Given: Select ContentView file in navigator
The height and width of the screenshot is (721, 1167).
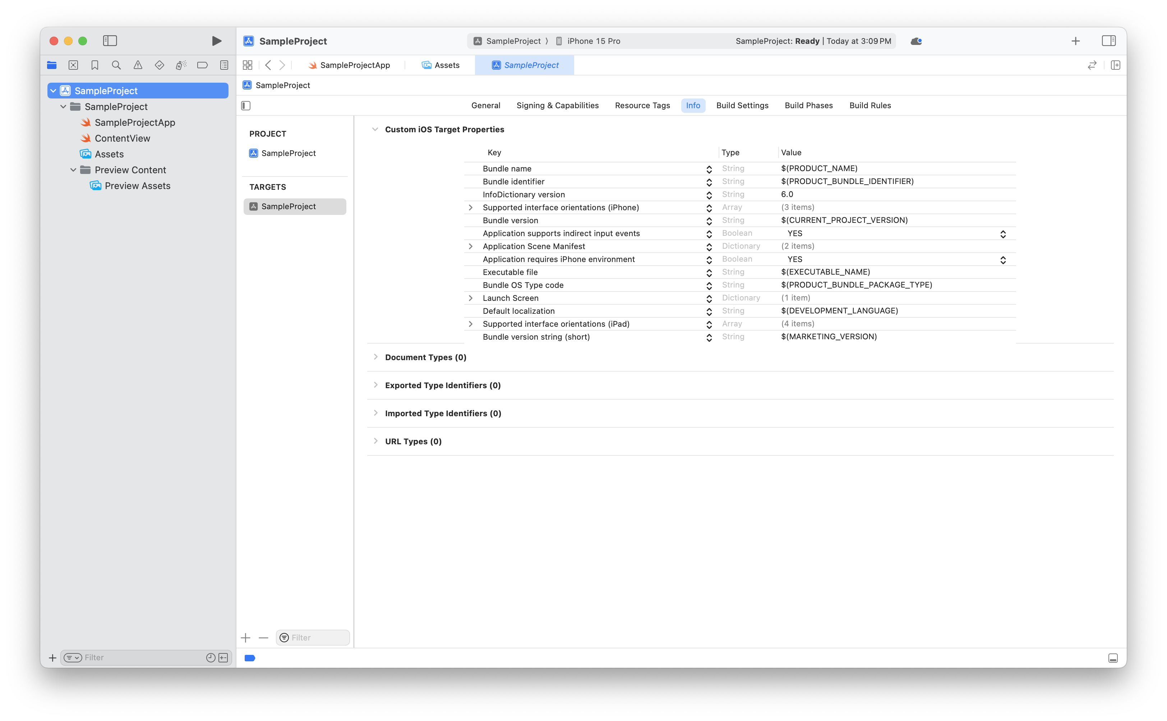Looking at the screenshot, I should 122,138.
